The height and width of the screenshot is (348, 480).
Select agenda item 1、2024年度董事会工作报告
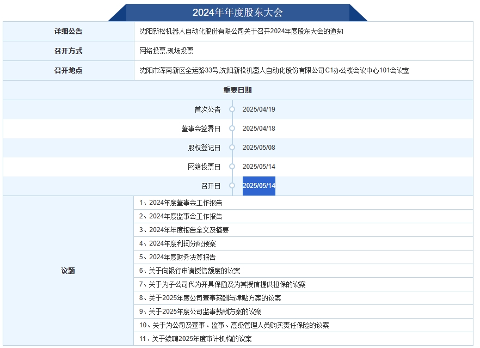[x=181, y=203]
